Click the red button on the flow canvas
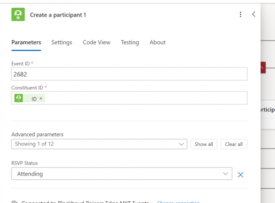This screenshot has width=275, height=203. point(263,67)
